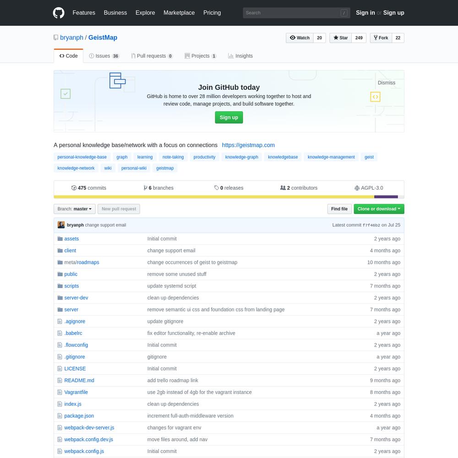Image resolution: width=458 pixels, height=458 pixels.
Task: Click the repository book icon beside bryanph
Action: (56, 38)
